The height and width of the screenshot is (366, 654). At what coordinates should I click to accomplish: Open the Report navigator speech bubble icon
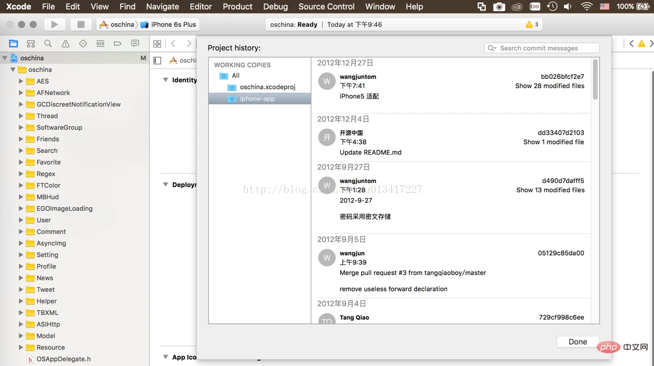click(x=135, y=43)
